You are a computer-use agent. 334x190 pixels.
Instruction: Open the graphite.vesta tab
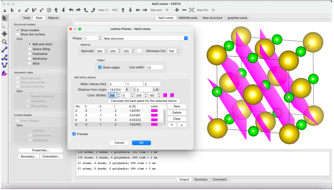click(x=237, y=18)
